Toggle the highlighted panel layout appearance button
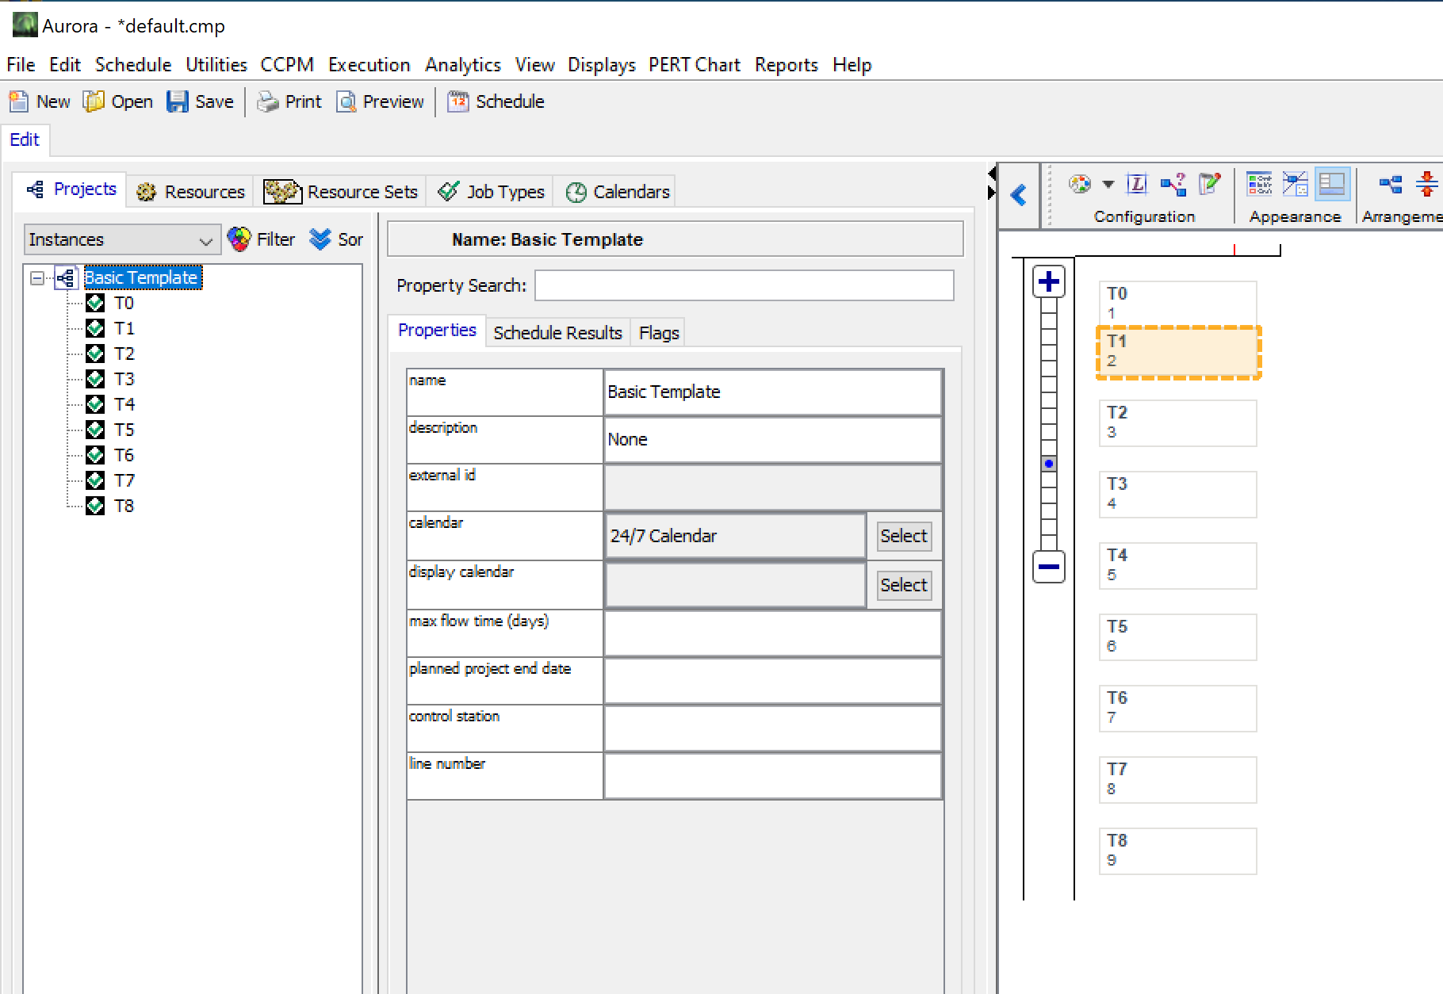1443x994 pixels. [x=1331, y=185]
